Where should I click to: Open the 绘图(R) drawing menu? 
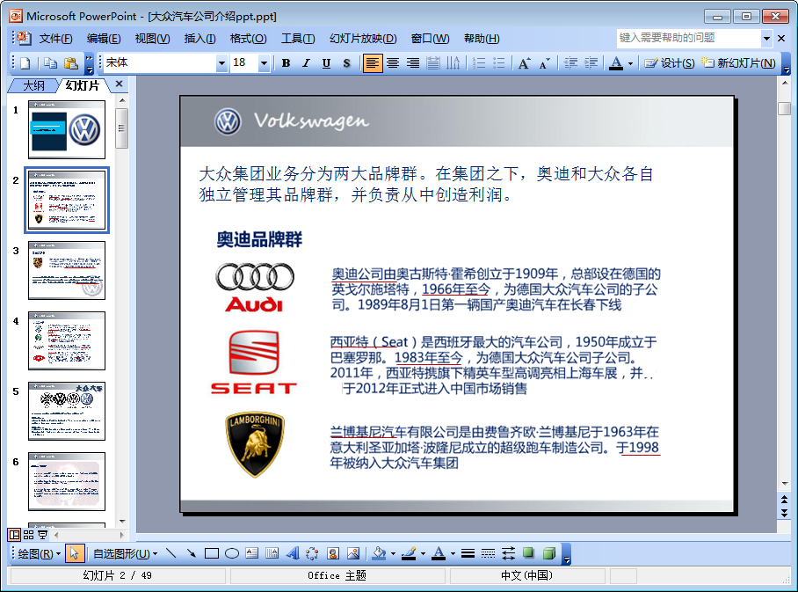(x=39, y=554)
